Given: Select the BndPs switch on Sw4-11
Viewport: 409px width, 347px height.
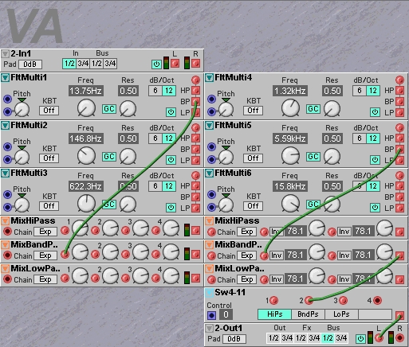Looking at the screenshot, I should [x=308, y=314].
